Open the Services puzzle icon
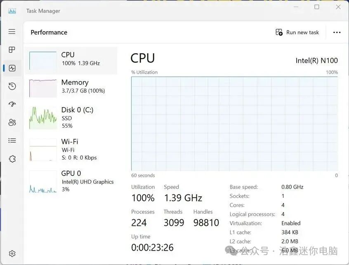The height and width of the screenshot is (265, 349). (12, 159)
